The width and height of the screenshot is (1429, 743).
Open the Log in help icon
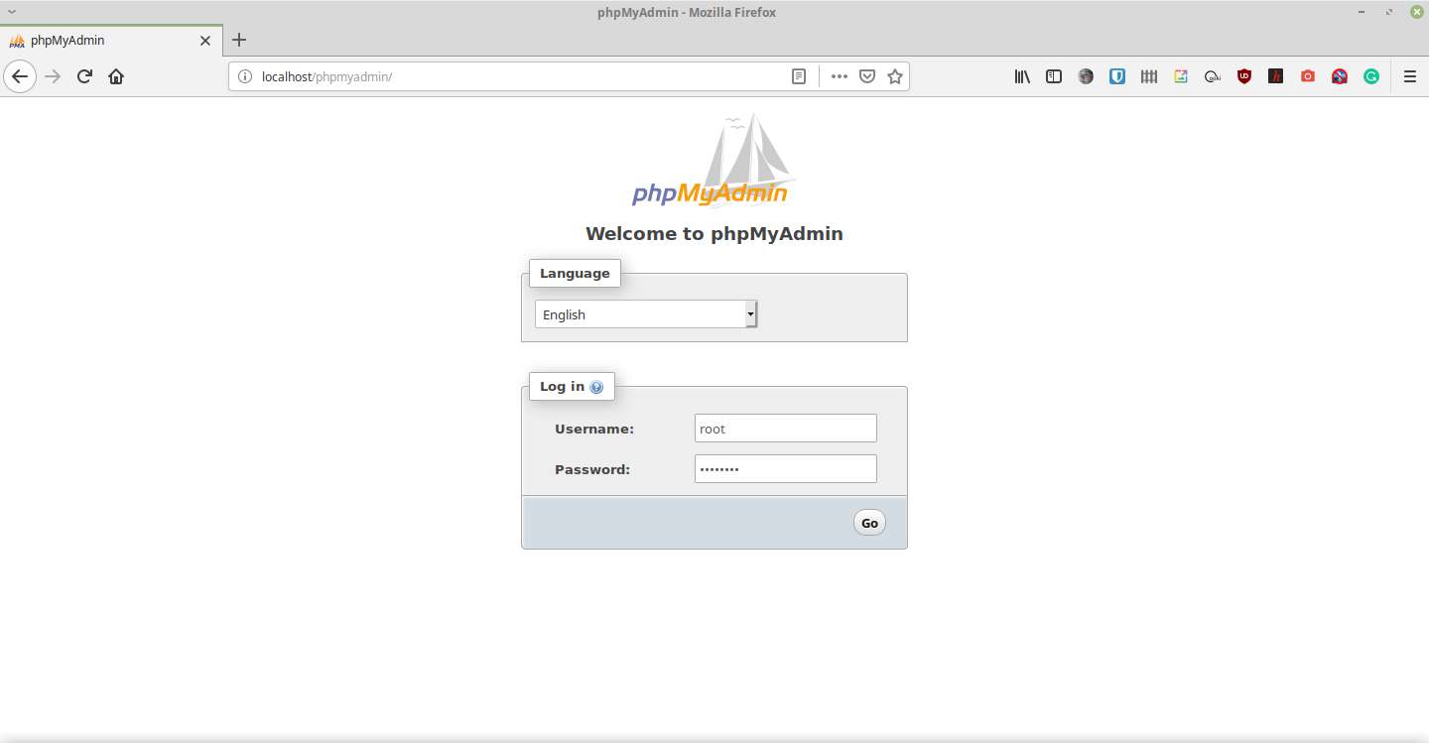click(x=596, y=388)
